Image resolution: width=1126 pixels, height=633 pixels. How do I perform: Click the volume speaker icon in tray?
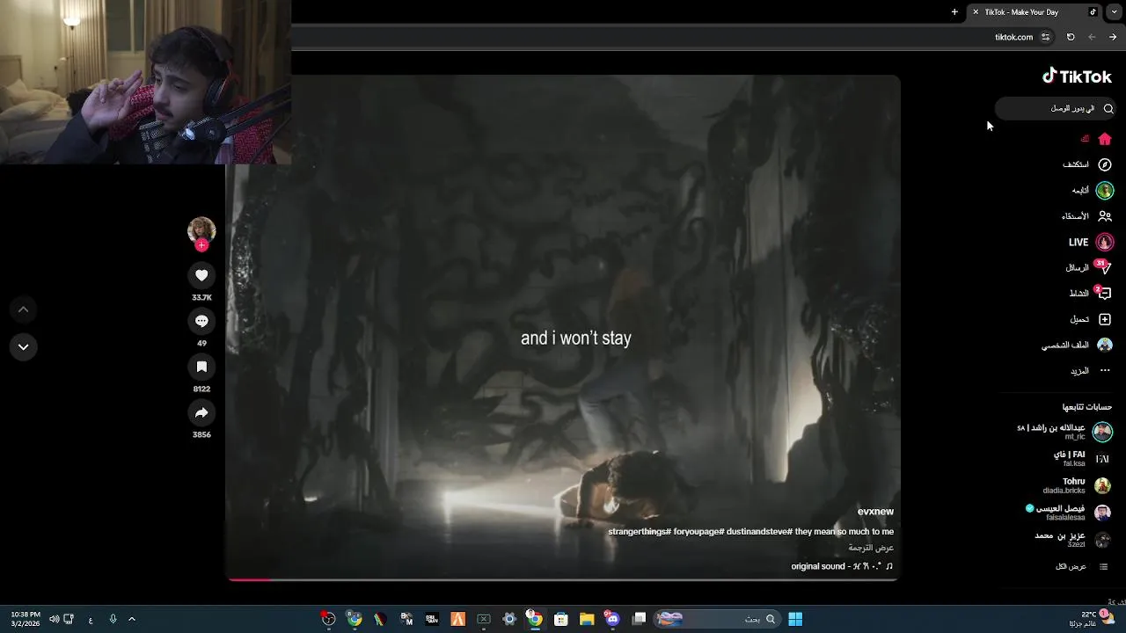[x=55, y=619]
